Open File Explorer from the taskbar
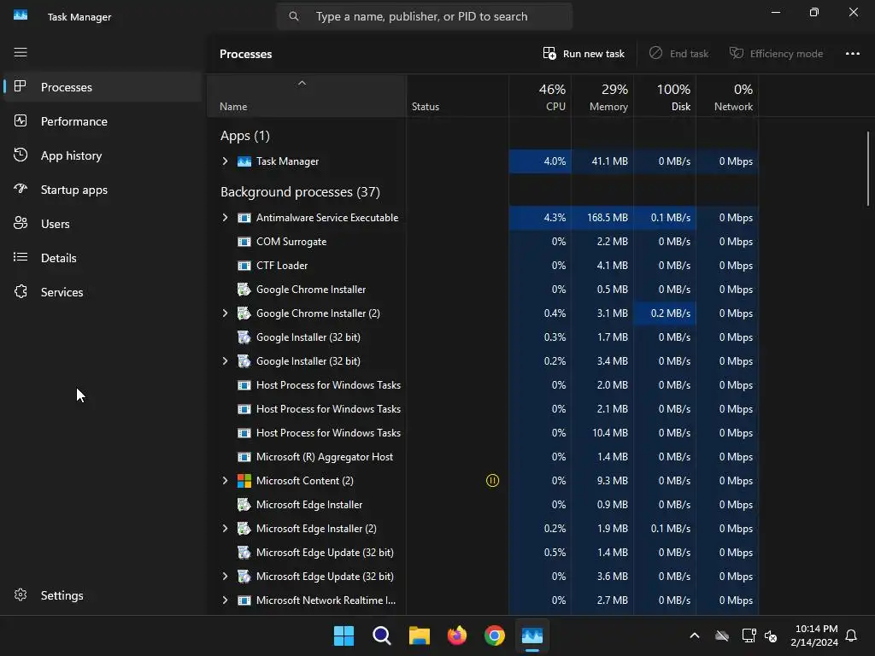875x656 pixels. click(x=419, y=635)
